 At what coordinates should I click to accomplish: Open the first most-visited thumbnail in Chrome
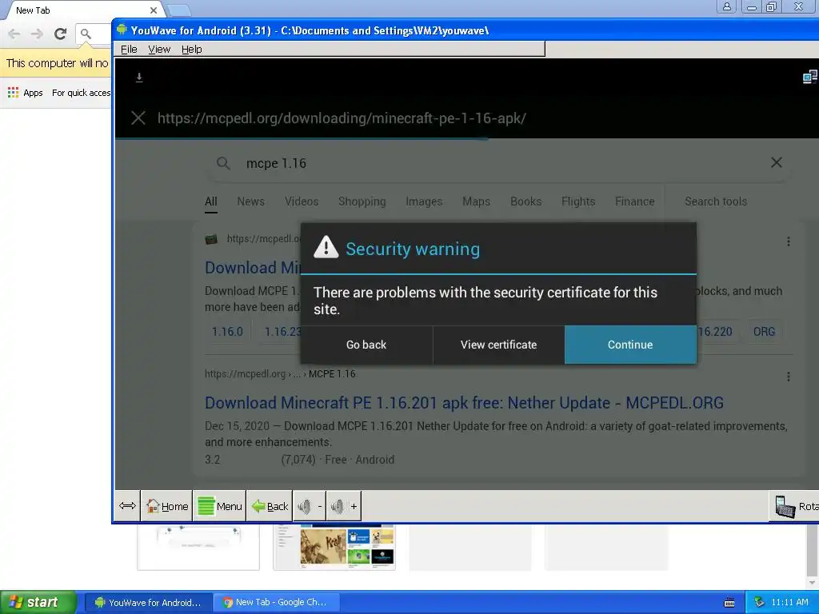(x=198, y=547)
